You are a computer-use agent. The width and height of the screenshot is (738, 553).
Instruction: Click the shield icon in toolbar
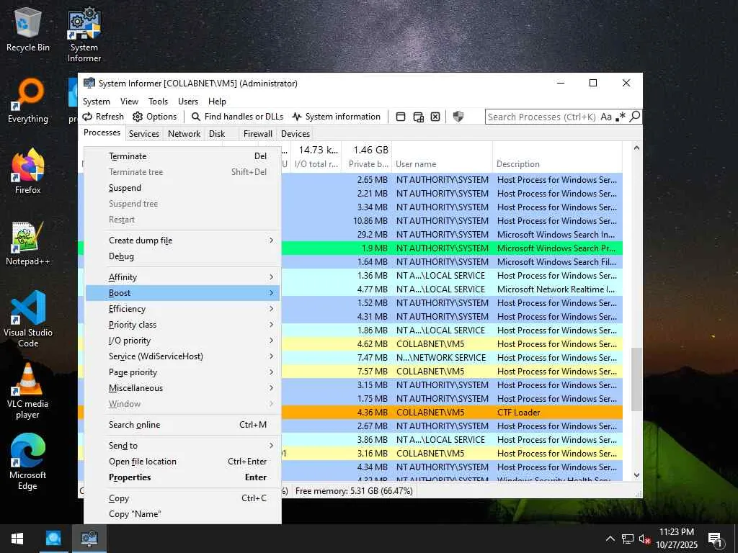[x=458, y=117]
